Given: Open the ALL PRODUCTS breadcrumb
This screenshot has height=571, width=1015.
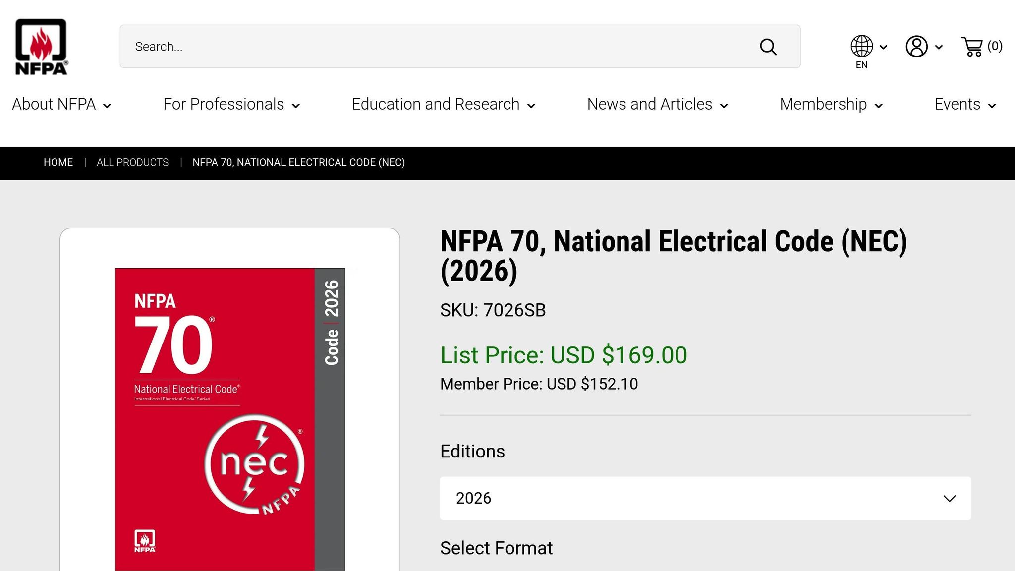Looking at the screenshot, I should (132, 162).
